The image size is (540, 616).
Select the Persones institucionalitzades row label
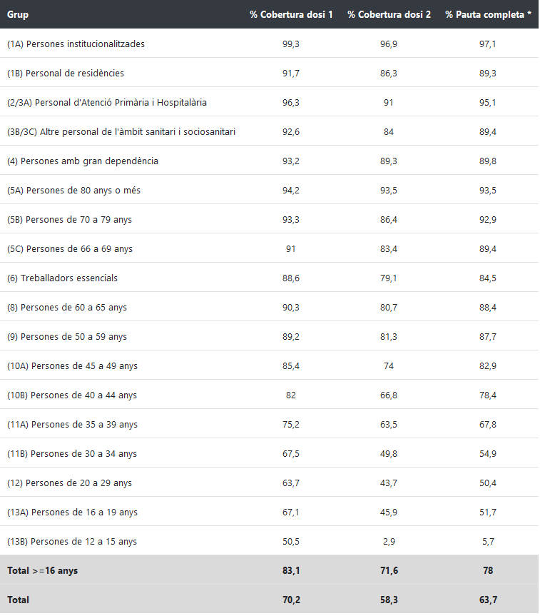coord(76,44)
